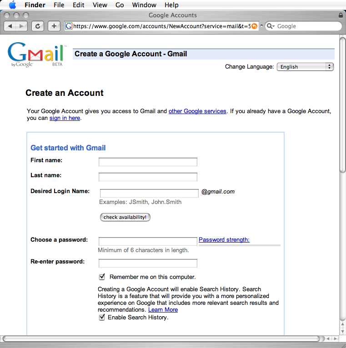
Task: Toggle Remember me on this computer checkbox
Action: pyautogui.click(x=102, y=277)
